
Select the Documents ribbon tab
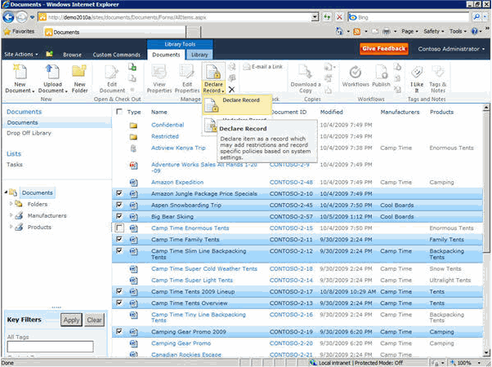pos(166,55)
